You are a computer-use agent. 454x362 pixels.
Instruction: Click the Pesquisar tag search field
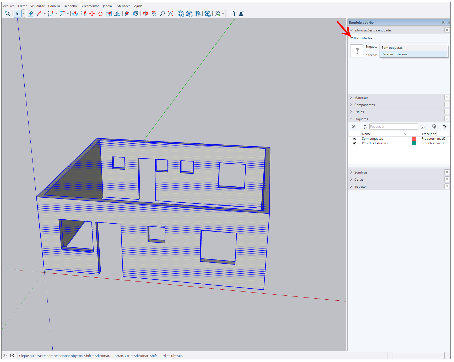[x=393, y=127]
